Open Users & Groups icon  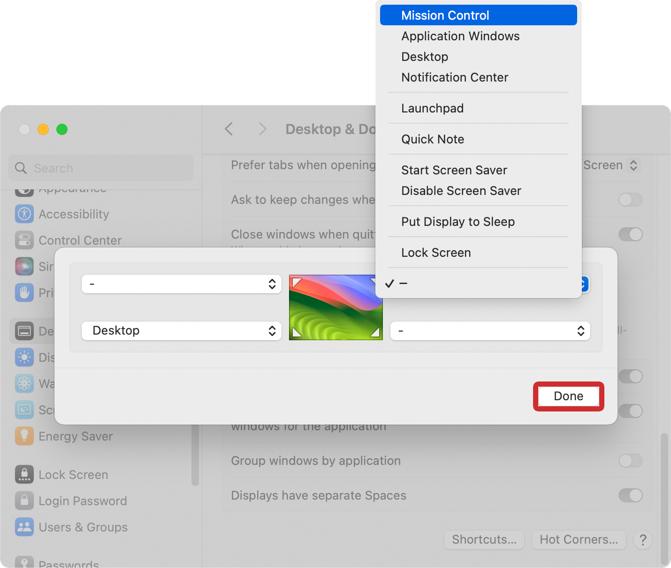tap(24, 527)
